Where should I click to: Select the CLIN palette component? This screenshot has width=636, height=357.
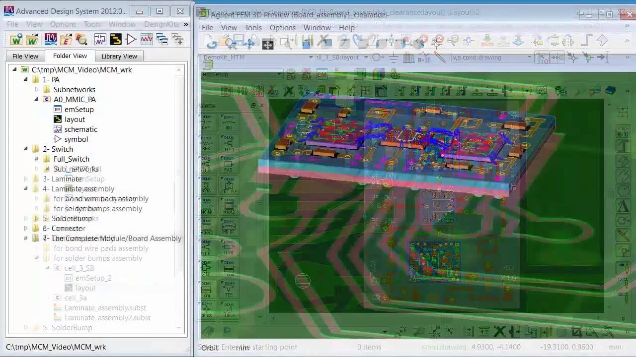click(229, 269)
